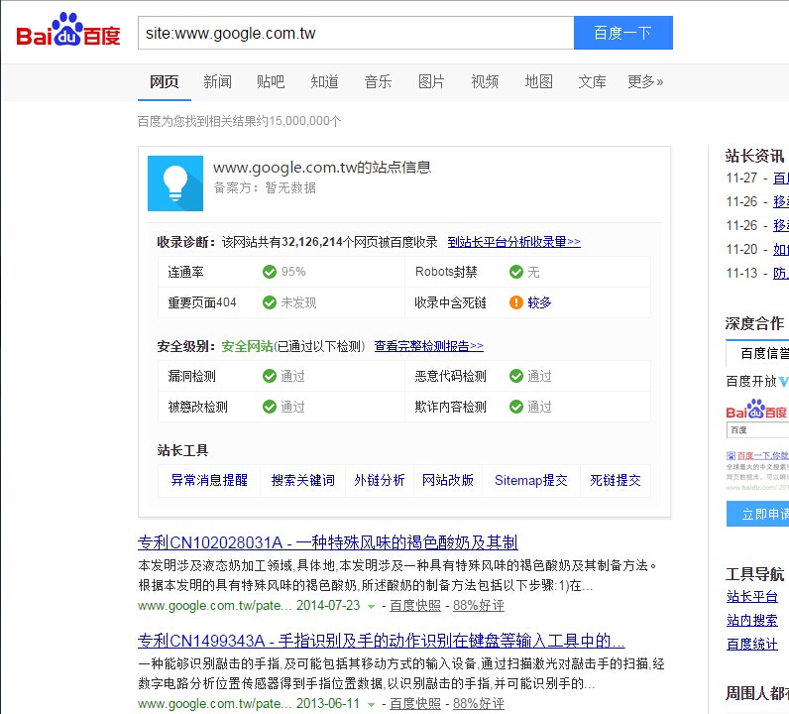
Task: Open the Sitemap提交 webmaster tool
Action: click(531, 480)
